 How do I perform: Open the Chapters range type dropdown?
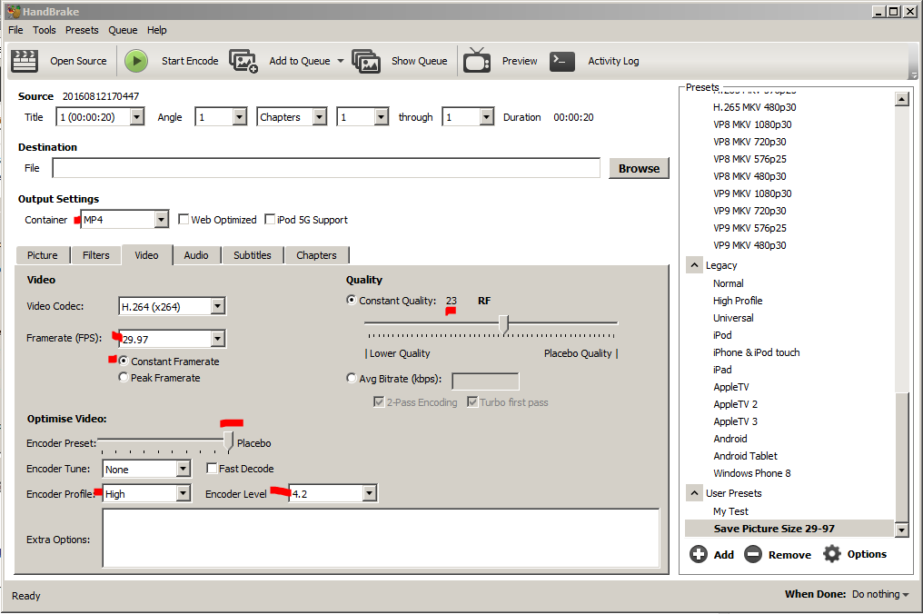[319, 117]
